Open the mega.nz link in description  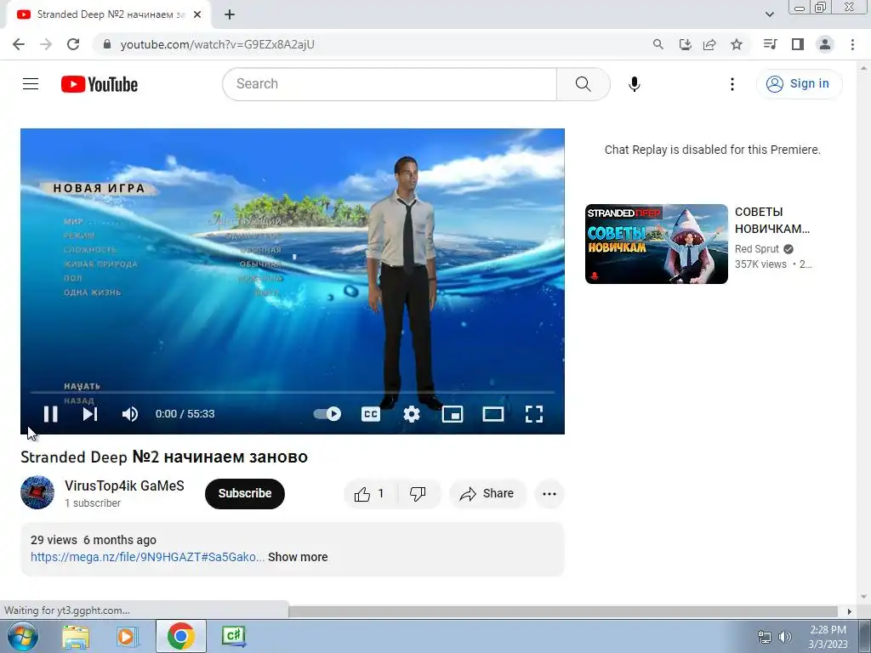pos(148,557)
